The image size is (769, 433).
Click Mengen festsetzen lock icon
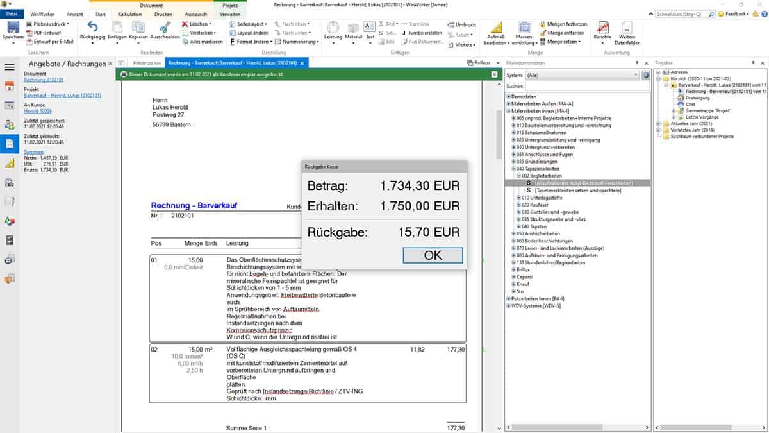543,24
